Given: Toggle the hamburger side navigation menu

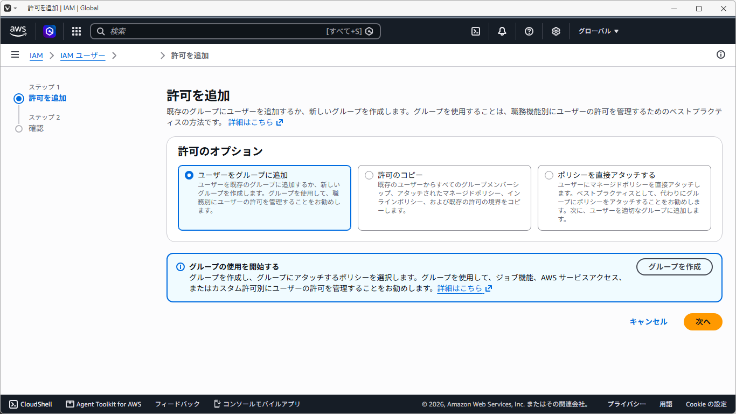Looking at the screenshot, I should click(15, 55).
